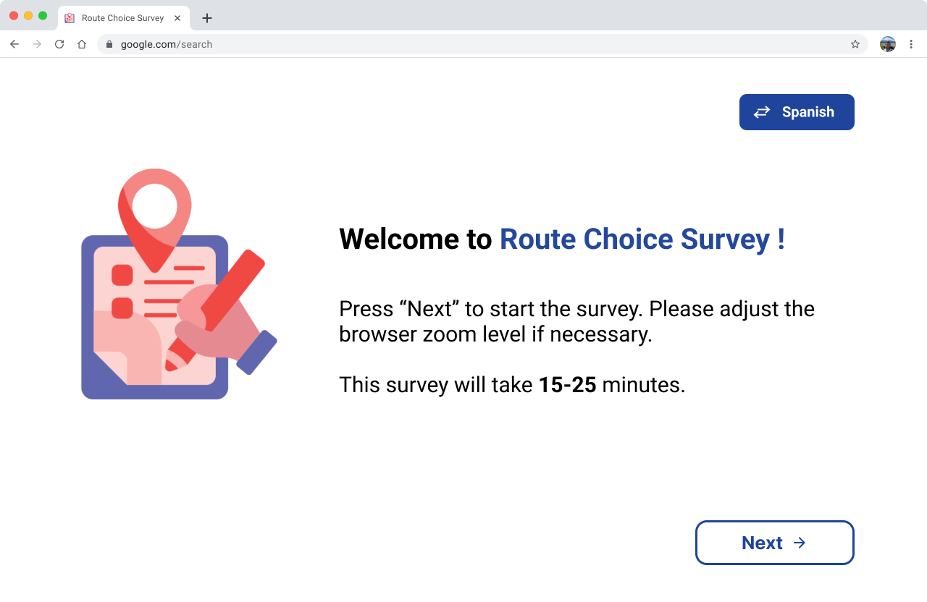Click the right arrow inside the Next button

coord(800,543)
